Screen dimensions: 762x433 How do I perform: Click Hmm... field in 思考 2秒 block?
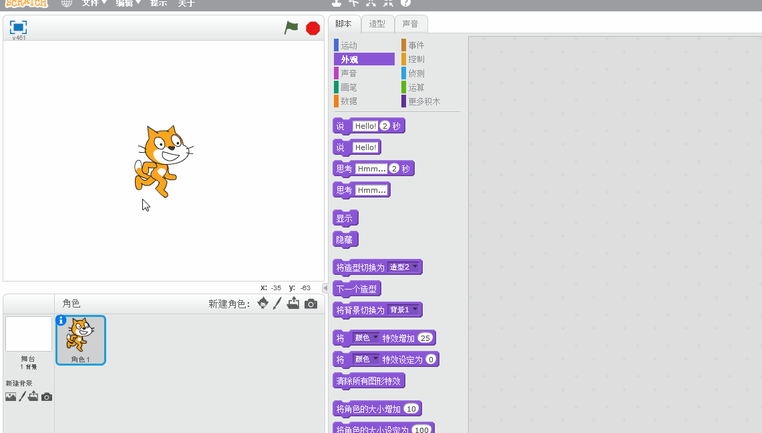(372, 169)
